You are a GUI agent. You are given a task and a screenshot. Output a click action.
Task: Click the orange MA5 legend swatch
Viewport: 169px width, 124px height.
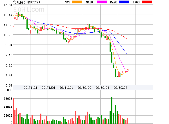[77, 2]
